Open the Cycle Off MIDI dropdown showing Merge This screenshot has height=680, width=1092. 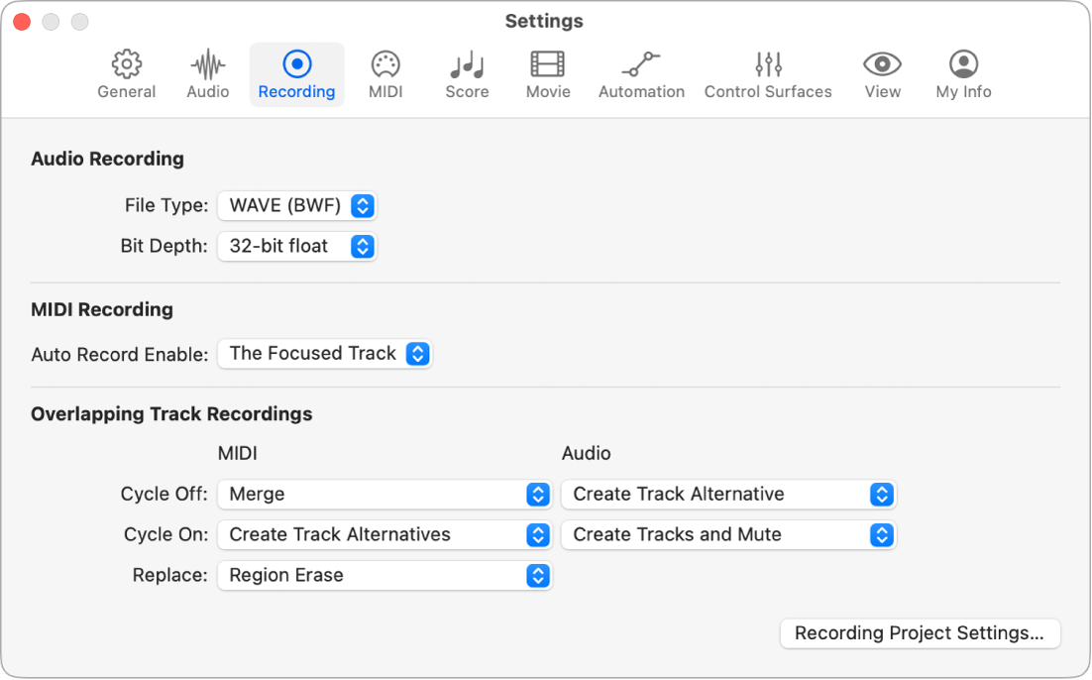click(384, 494)
